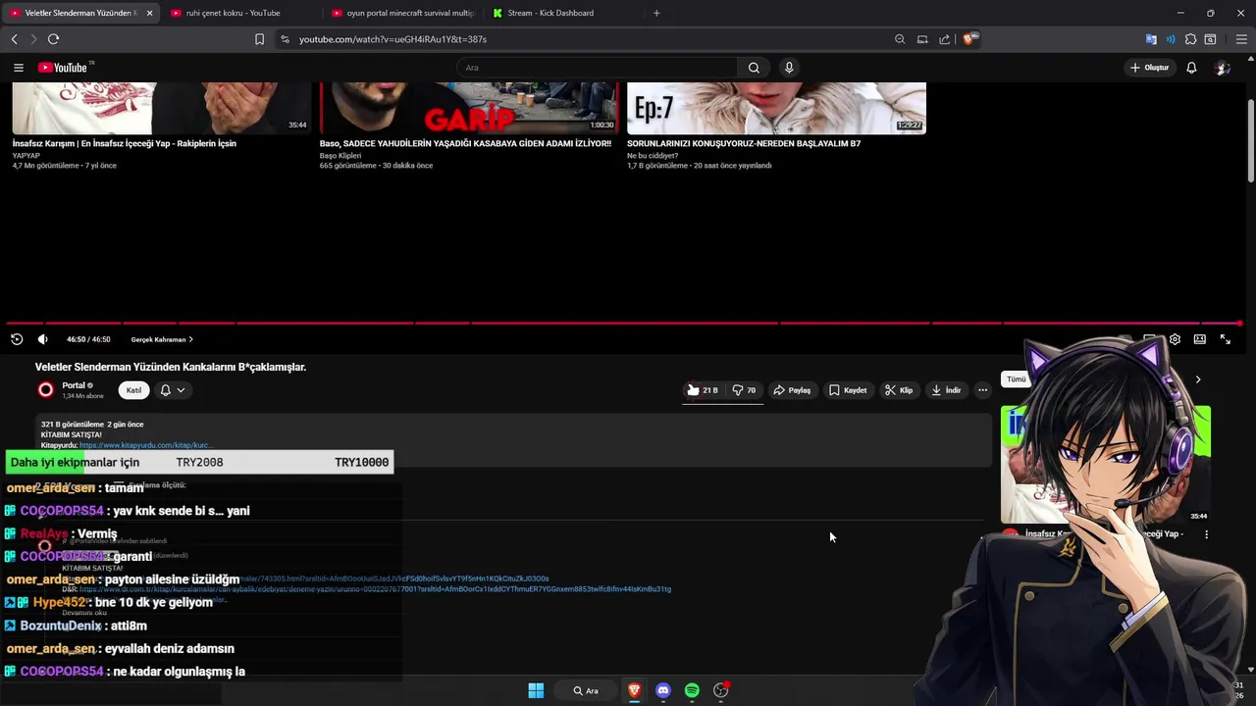Replay the video with the replay icon
This screenshot has width=1256, height=706.
17,339
